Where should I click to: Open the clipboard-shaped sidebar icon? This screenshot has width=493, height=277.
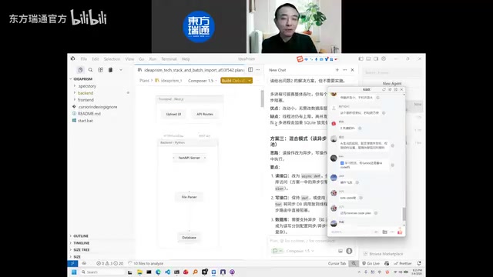pyautogui.click(x=110, y=70)
